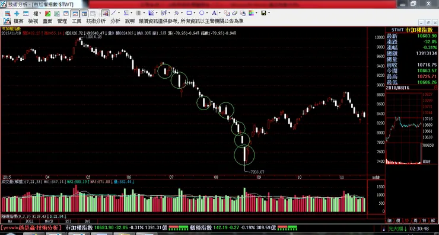
Task: Click the 2018/08/16 date in quote panel
Action: coord(397,88)
